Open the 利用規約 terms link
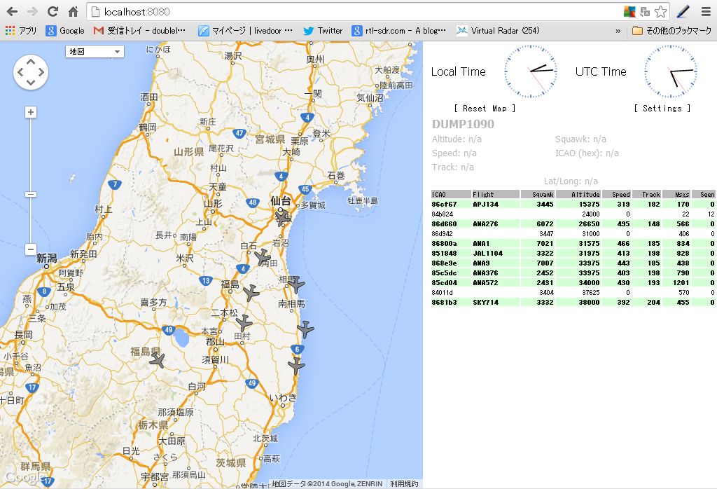This screenshot has height=489, width=717. (x=404, y=483)
